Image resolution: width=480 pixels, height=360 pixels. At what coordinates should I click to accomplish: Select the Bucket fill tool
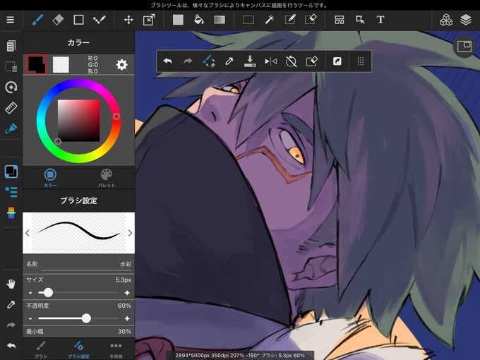click(199, 20)
